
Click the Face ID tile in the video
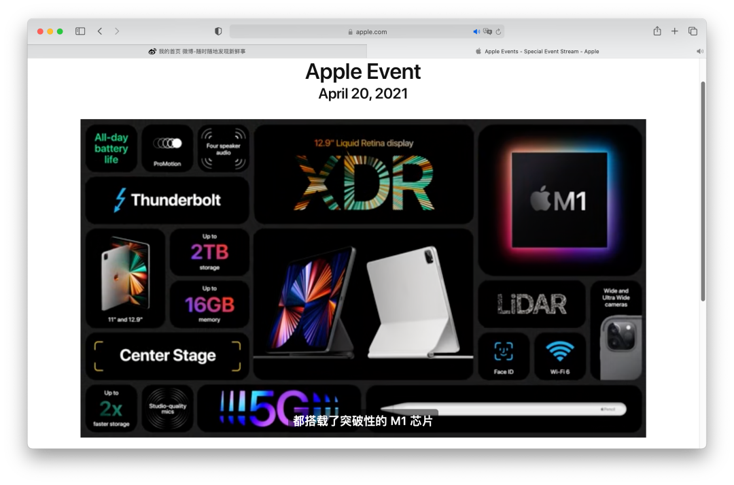[504, 356]
